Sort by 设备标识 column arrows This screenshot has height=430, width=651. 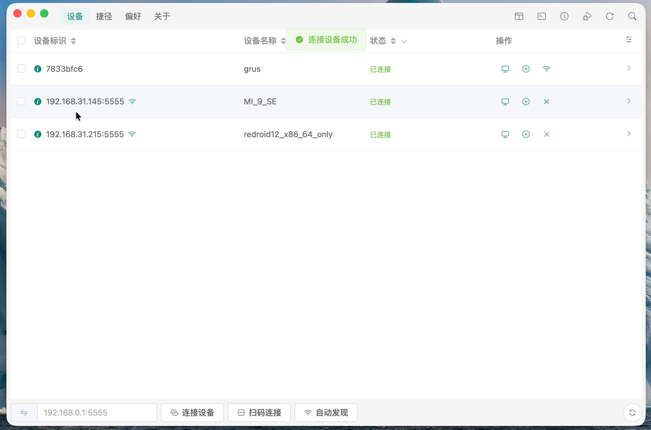73,41
